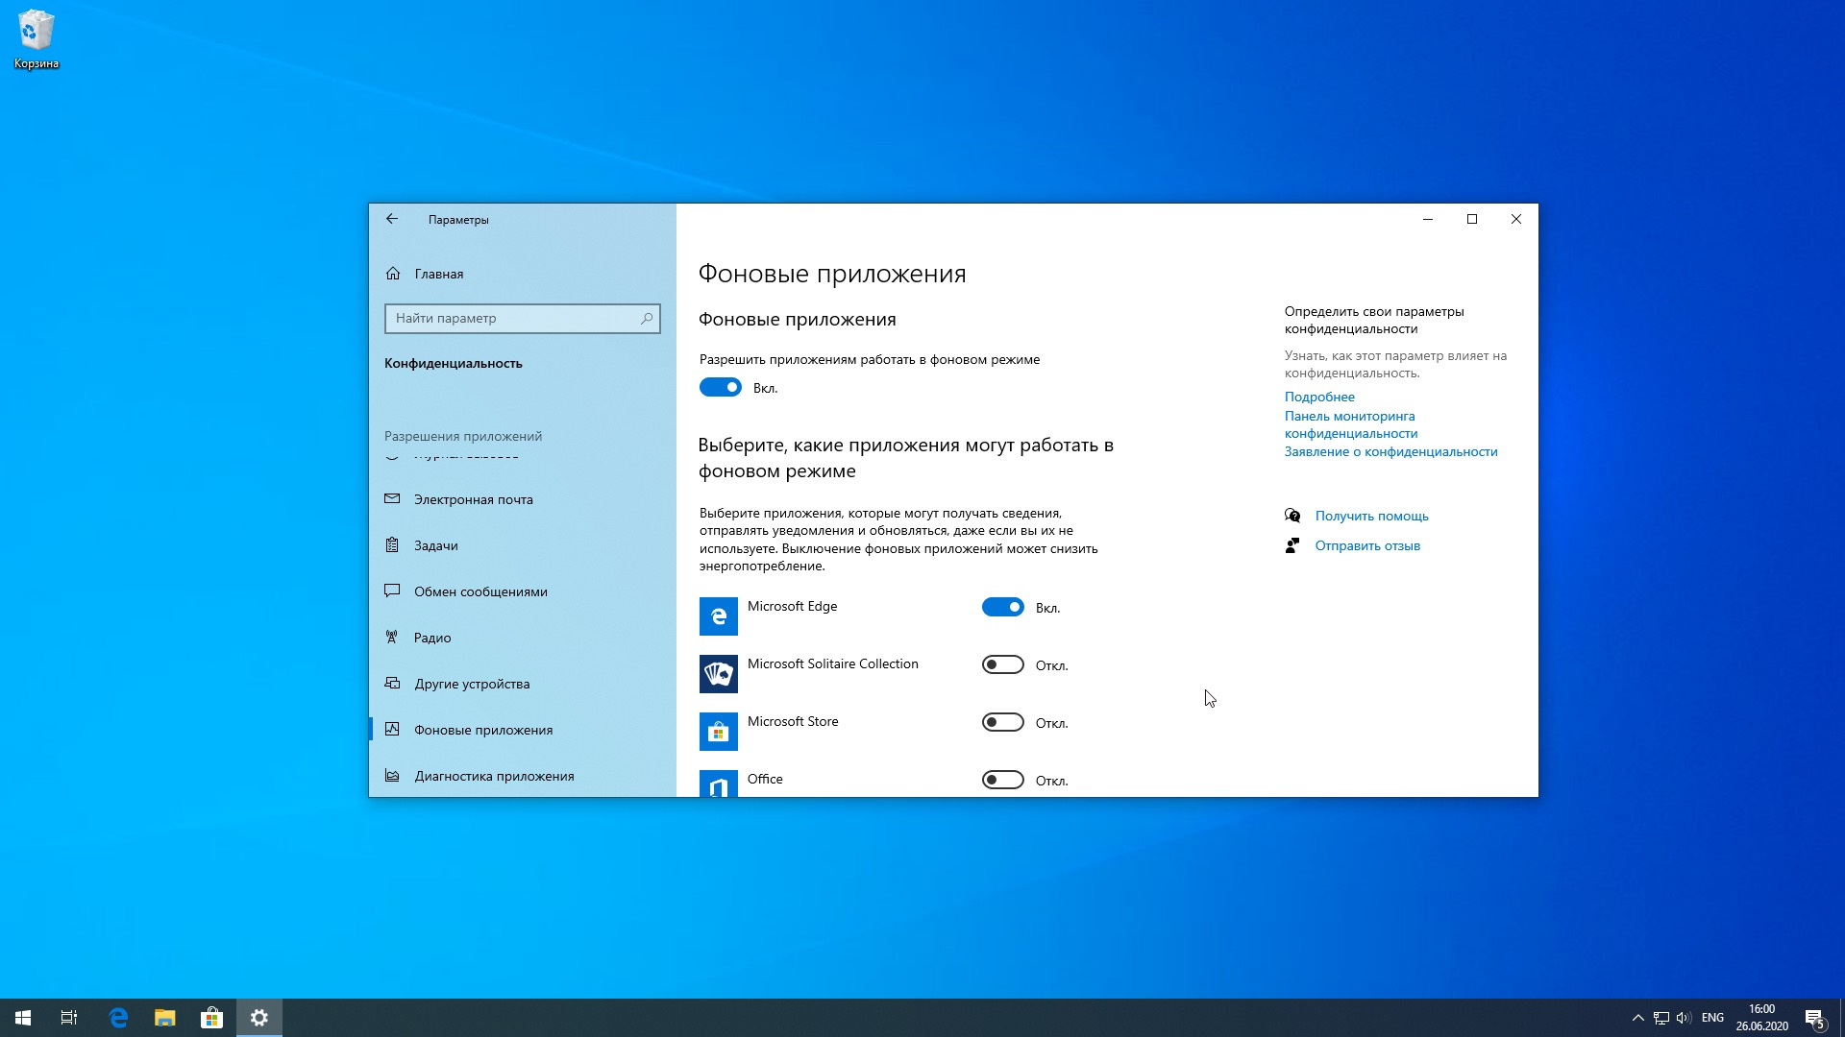Enable Microsoft Solitaire Collection background toggle
This screenshot has height=1037, width=1845.
pos(1002,664)
